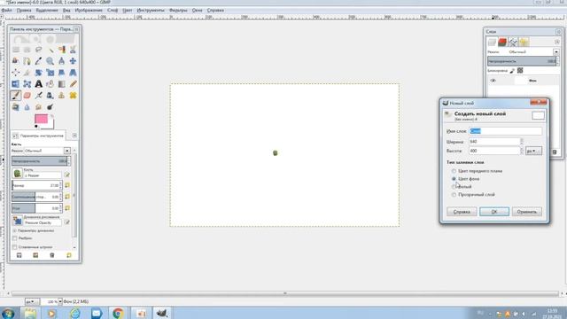567x319 pixels.
Task: Select the Paths tool
Action: (27, 61)
